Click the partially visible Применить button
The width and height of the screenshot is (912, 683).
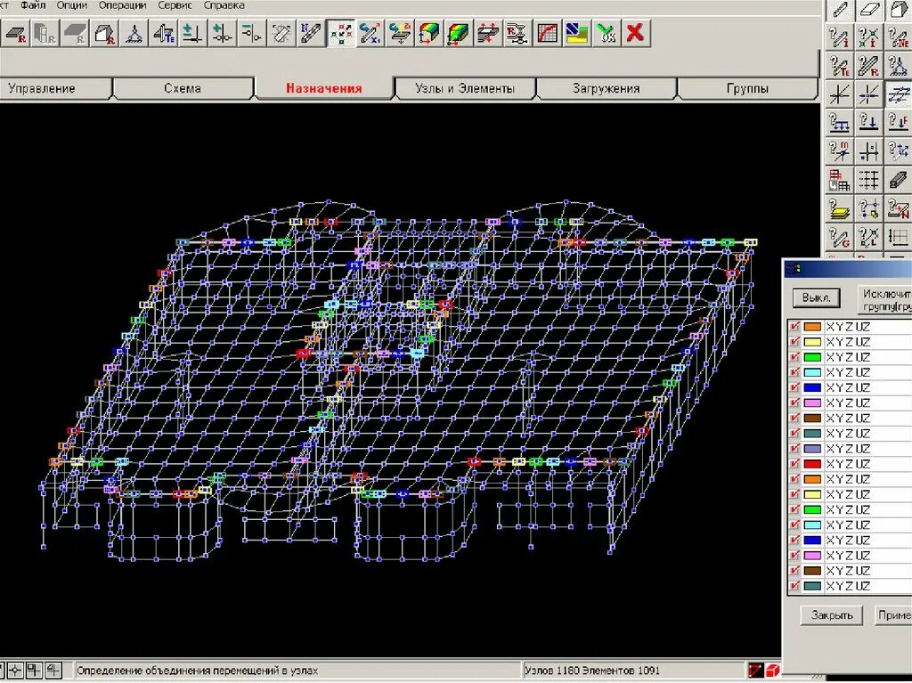pyautogui.click(x=893, y=615)
